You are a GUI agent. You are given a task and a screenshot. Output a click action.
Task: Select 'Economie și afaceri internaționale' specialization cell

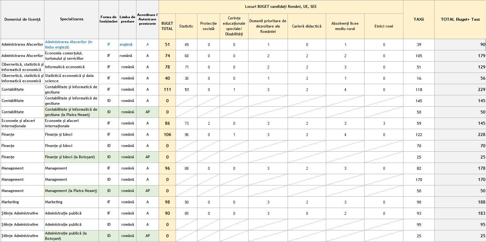[72, 123]
